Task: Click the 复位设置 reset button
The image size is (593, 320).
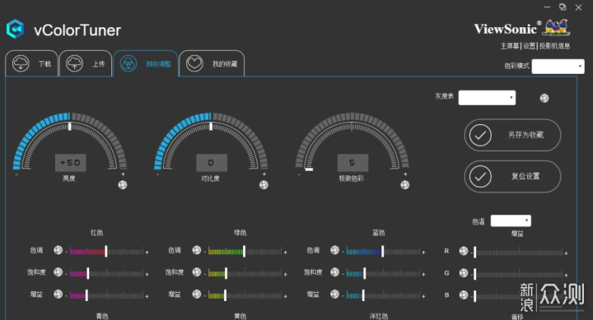Action: pos(512,176)
